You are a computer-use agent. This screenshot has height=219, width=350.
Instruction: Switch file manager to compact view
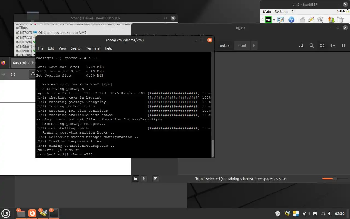[x=344, y=45]
